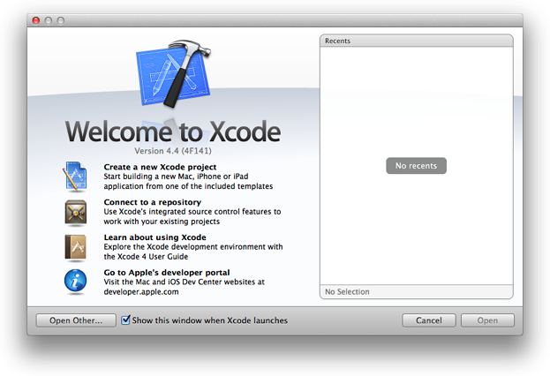Screen dimensions: 550x376
Task: Click the Xcode hammer logo
Action: tap(174, 73)
